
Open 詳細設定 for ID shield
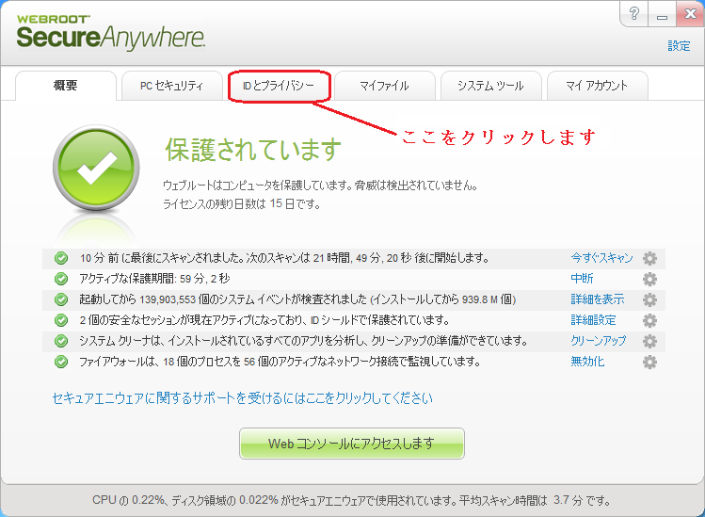pyautogui.click(x=594, y=320)
